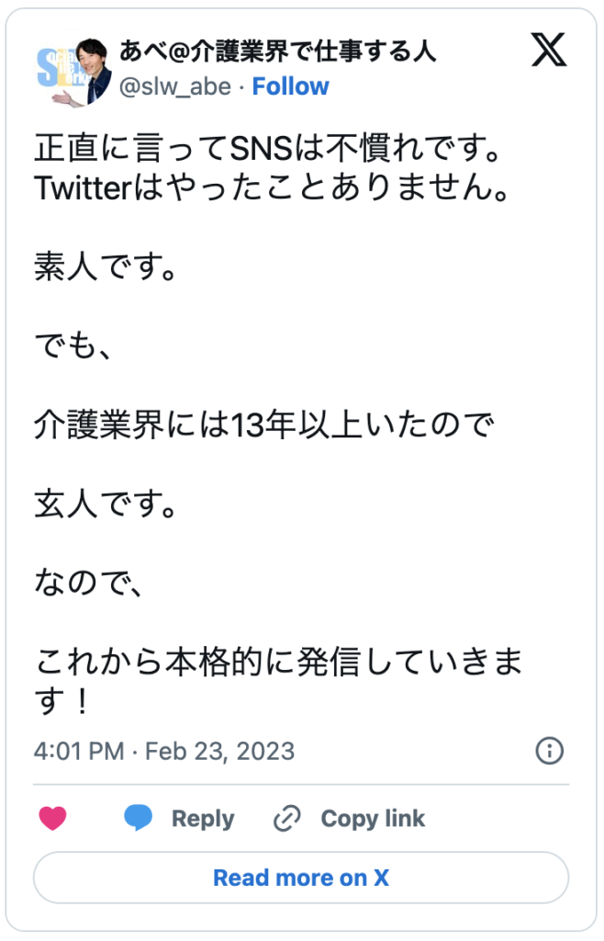Click the line 介護業界には13年以上いたので

pos(264,425)
